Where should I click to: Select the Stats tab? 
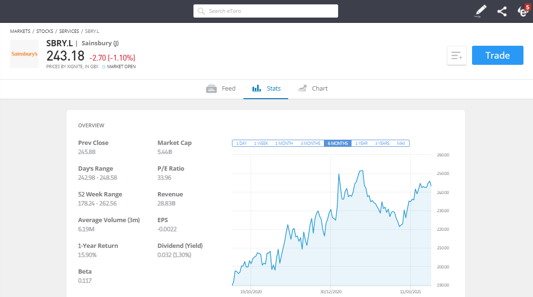[266, 89]
